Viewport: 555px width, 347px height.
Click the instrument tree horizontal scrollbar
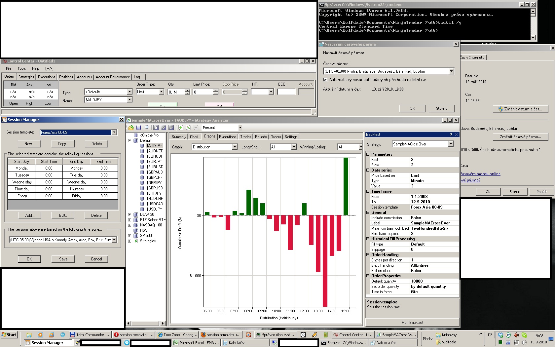[x=146, y=323]
